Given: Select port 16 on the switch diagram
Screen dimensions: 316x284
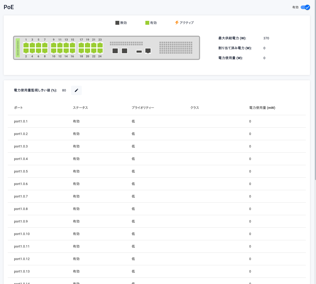Looking at the screenshot, I should (72, 51).
